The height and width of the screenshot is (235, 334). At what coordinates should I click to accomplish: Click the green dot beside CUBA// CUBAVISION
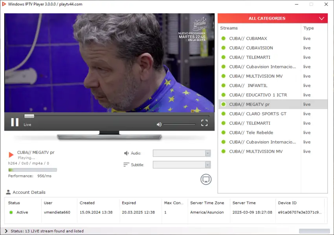224,48
